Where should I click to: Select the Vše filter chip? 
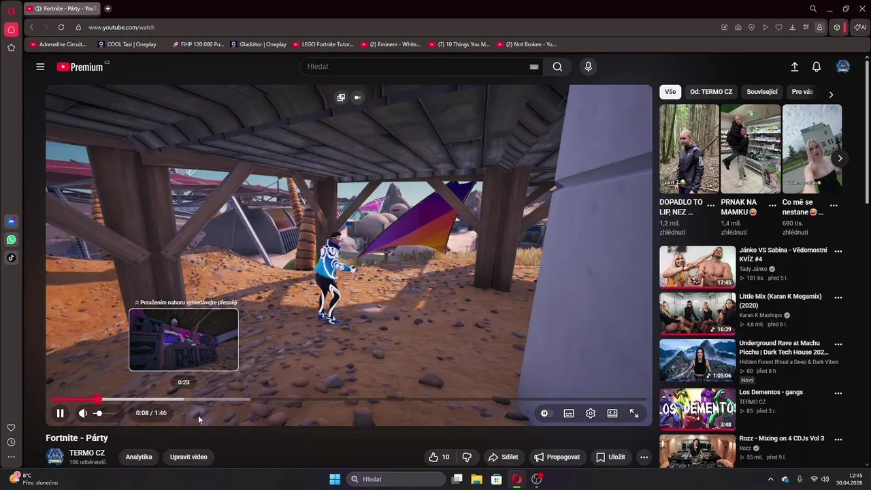(670, 92)
